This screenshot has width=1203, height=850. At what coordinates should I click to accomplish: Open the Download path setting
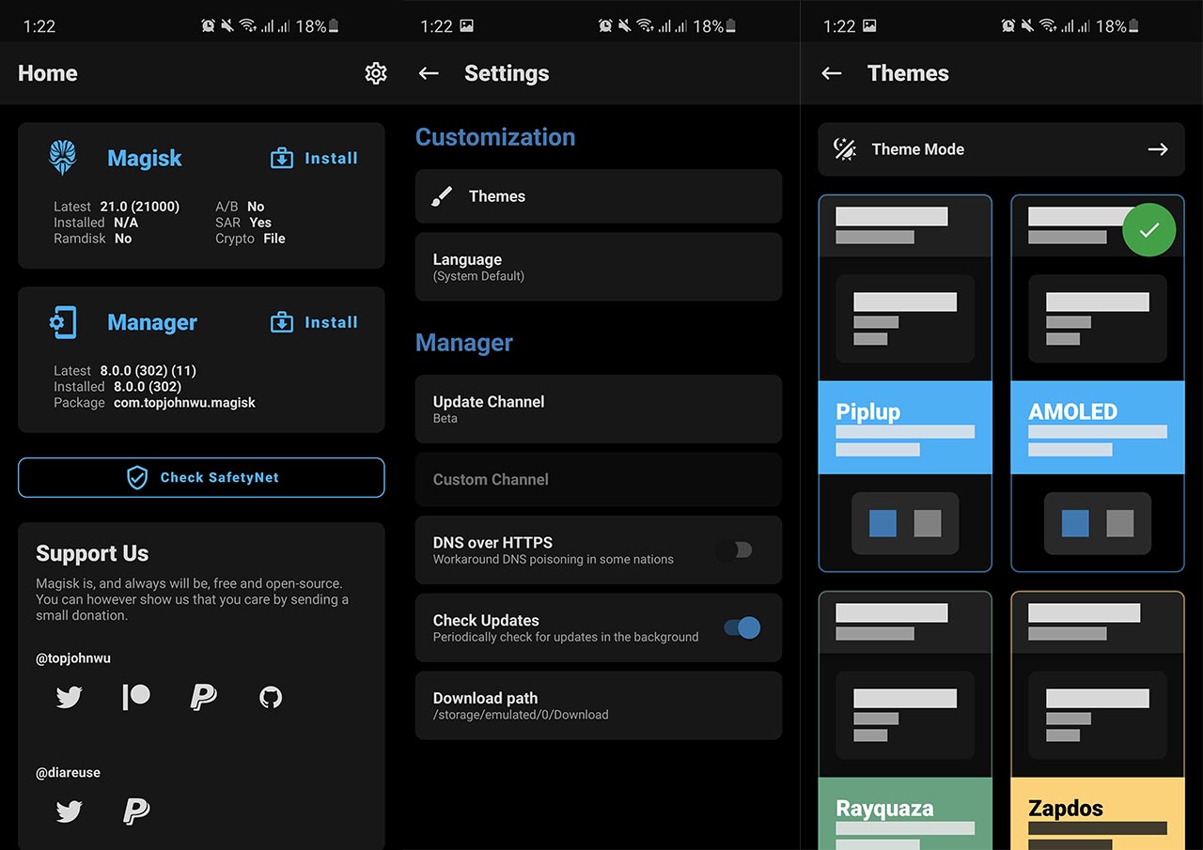tap(599, 705)
